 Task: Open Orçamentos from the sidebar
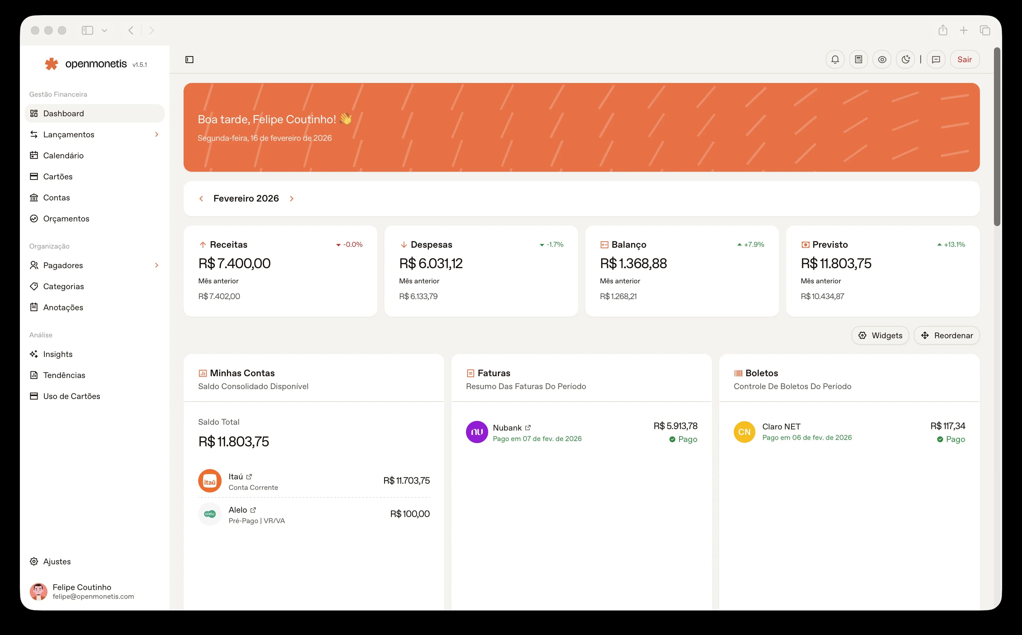(66, 218)
